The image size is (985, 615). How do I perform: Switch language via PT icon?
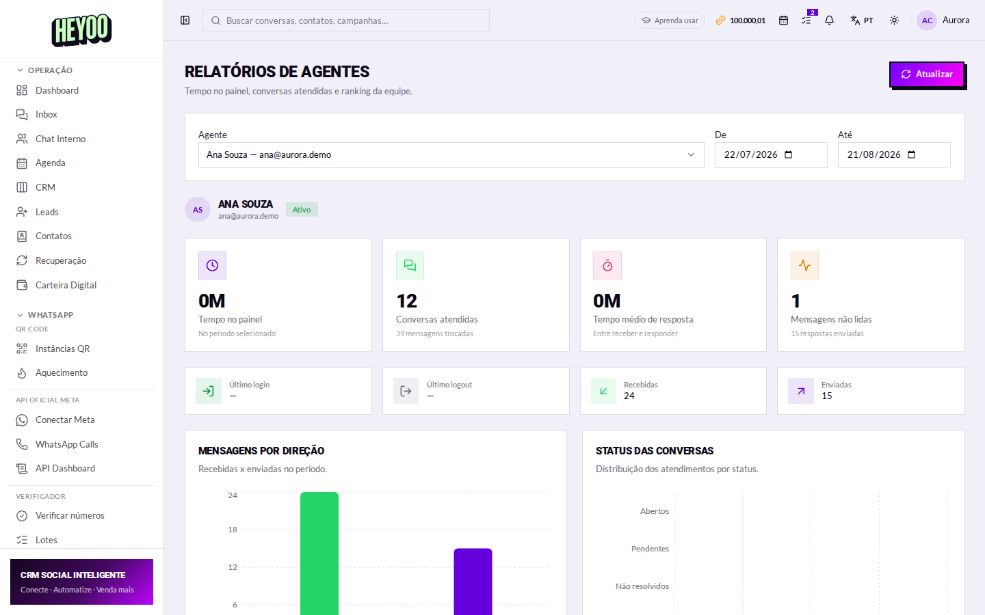point(861,20)
